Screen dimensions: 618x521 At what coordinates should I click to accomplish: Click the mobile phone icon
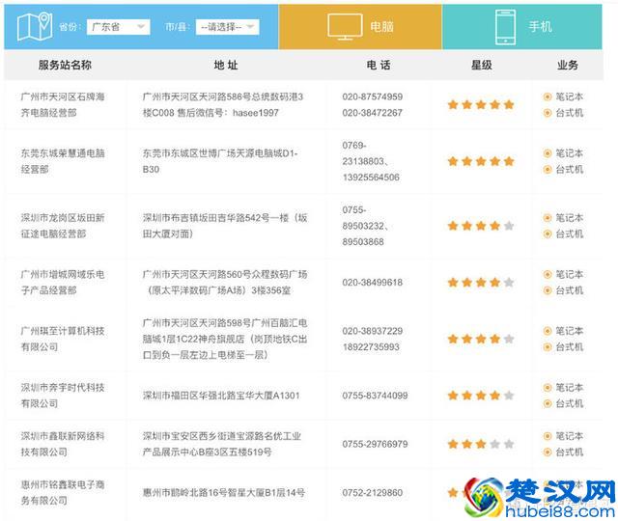pyautogui.click(x=505, y=27)
